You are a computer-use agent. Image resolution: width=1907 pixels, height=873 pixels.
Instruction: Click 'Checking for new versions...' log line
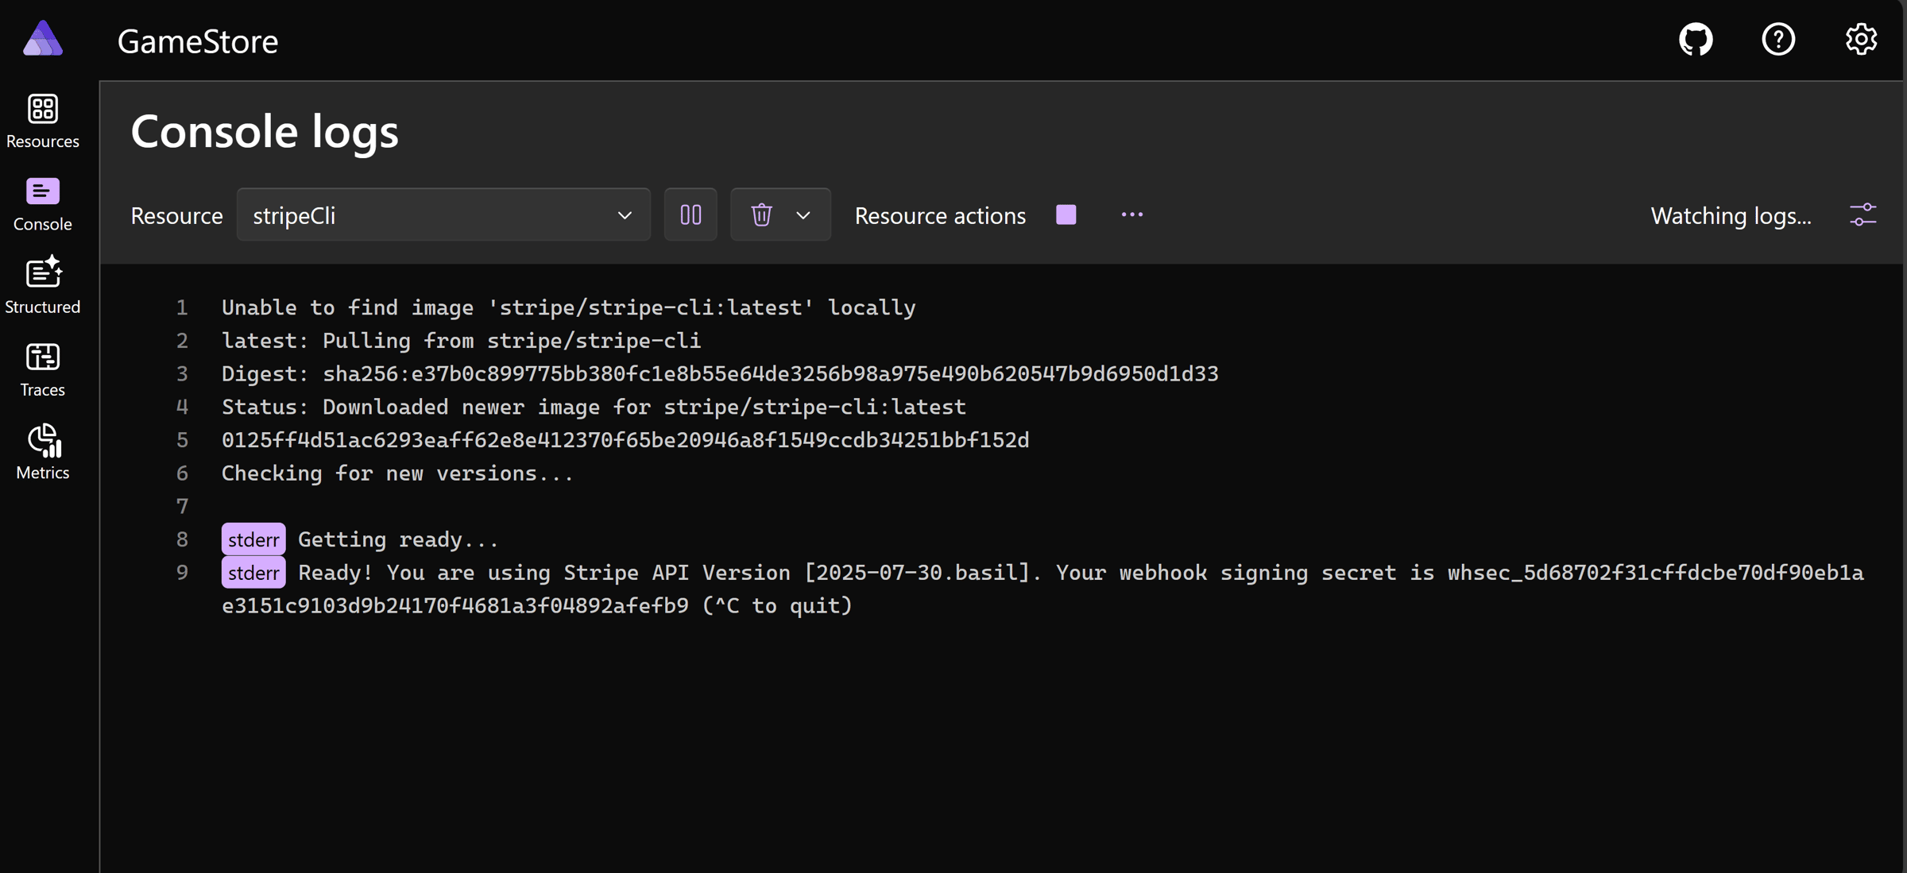tap(397, 473)
